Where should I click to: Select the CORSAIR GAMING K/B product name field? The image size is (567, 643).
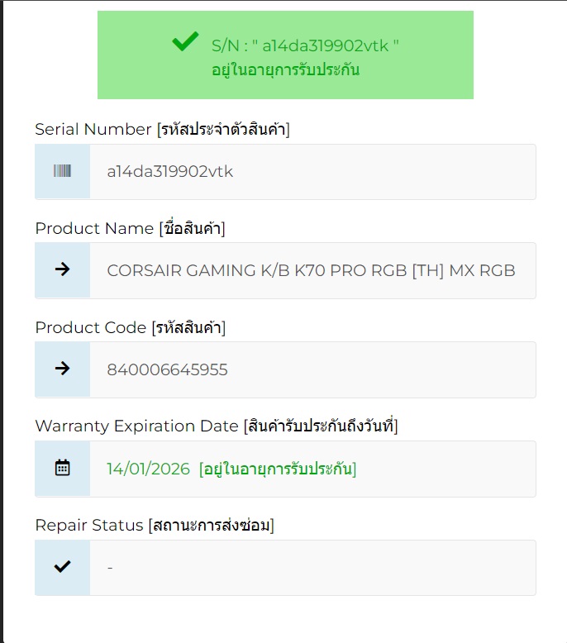pyautogui.click(x=312, y=270)
